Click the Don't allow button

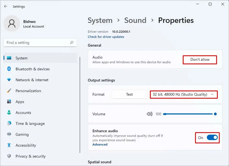pos(200,59)
